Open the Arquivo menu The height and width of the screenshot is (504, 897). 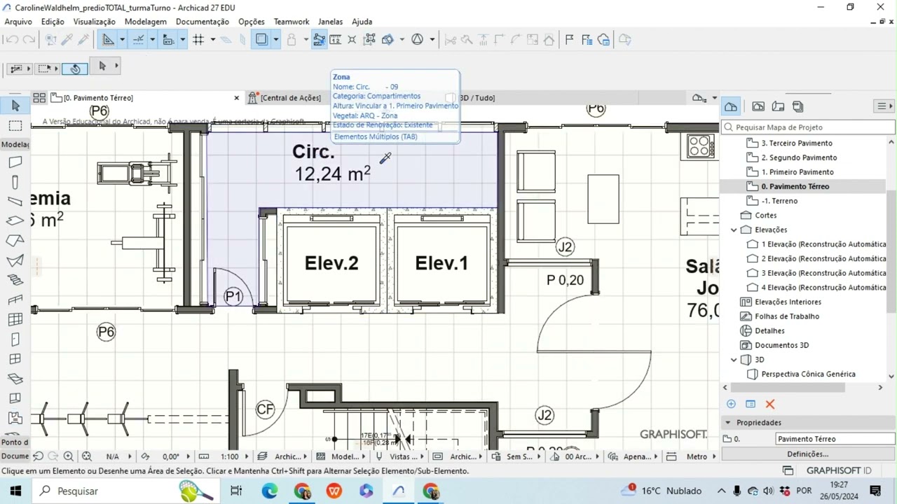pos(18,22)
